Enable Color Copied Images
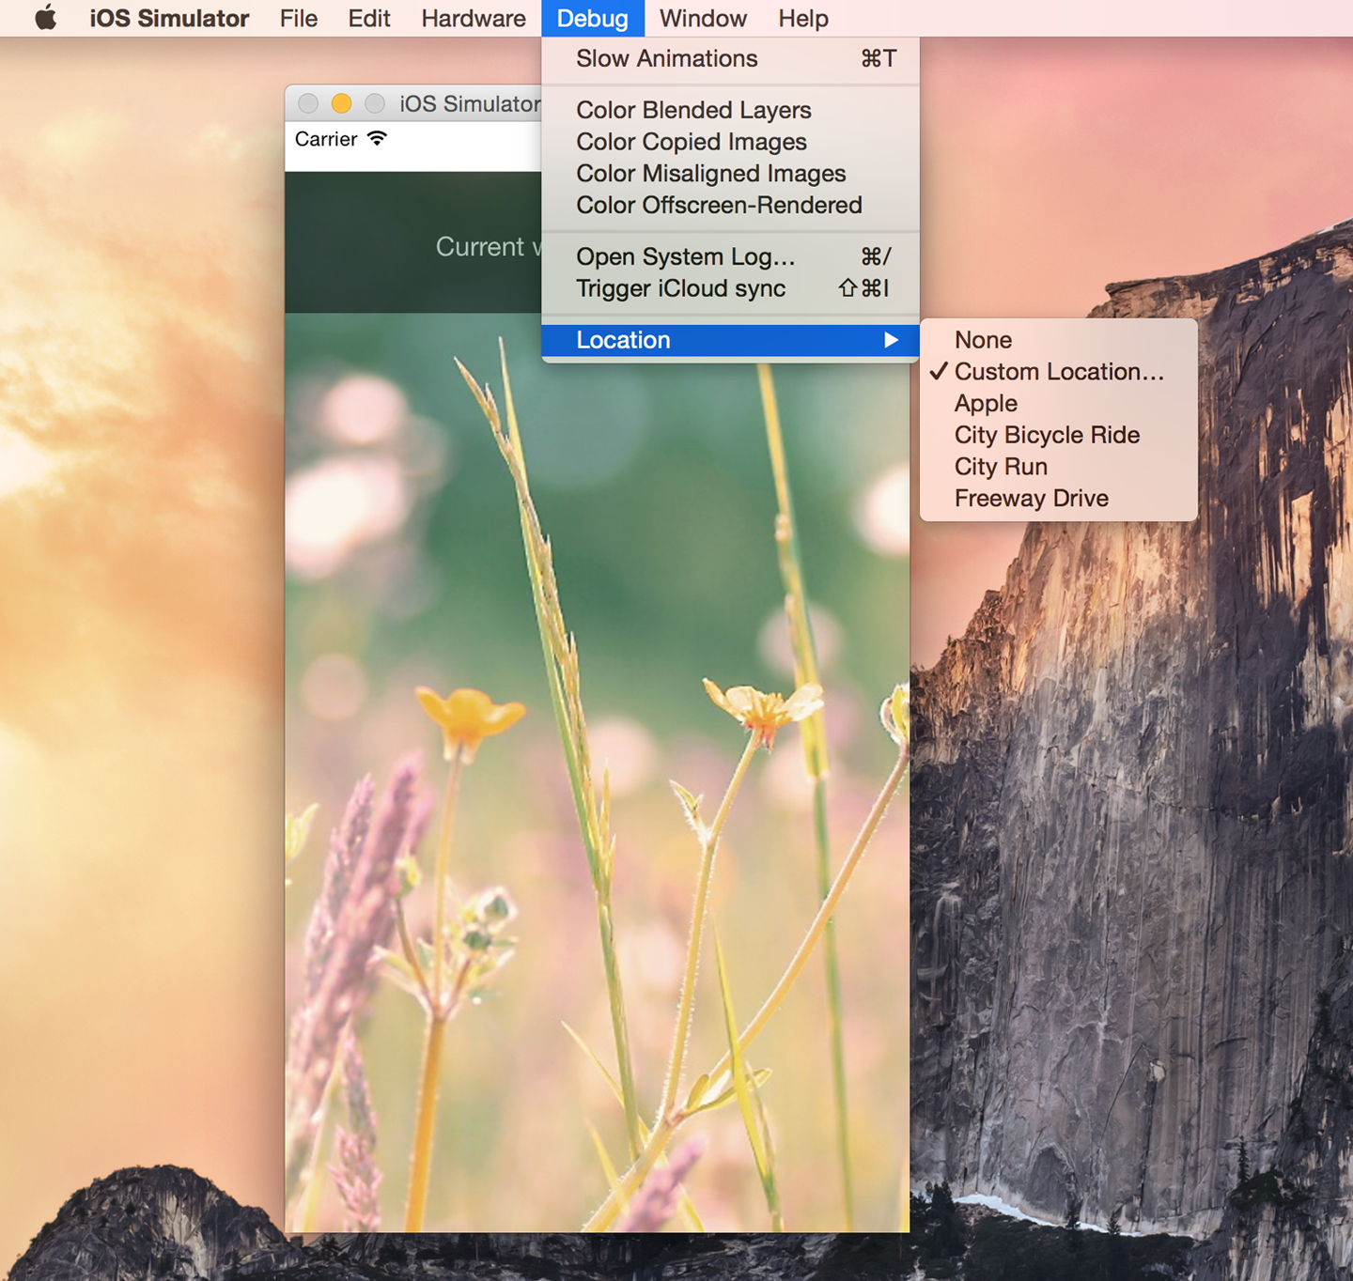 (x=691, y=142)
